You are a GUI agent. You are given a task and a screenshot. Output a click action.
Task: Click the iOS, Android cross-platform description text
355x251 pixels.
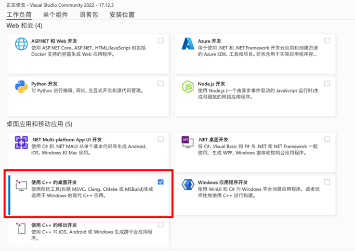[x=91, y=235]
